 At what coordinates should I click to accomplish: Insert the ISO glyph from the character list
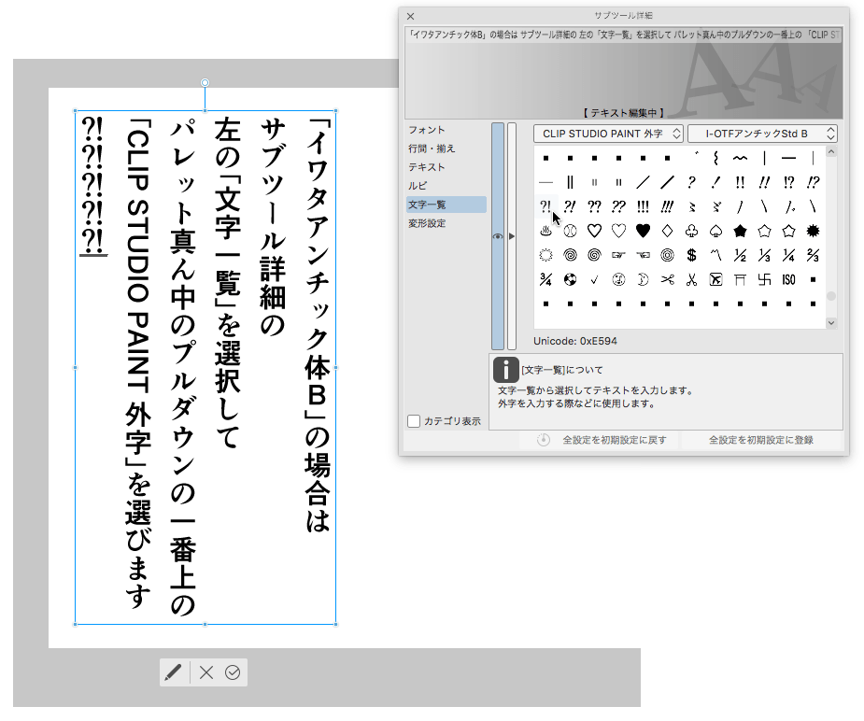point(788,279)
